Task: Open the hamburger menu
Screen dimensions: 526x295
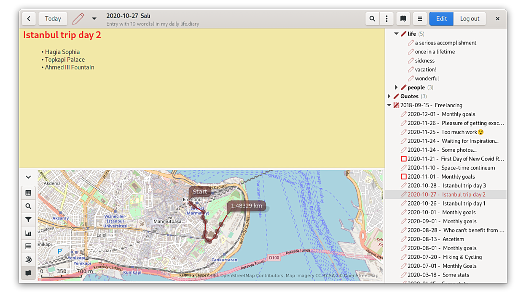Action: [420, 18]
